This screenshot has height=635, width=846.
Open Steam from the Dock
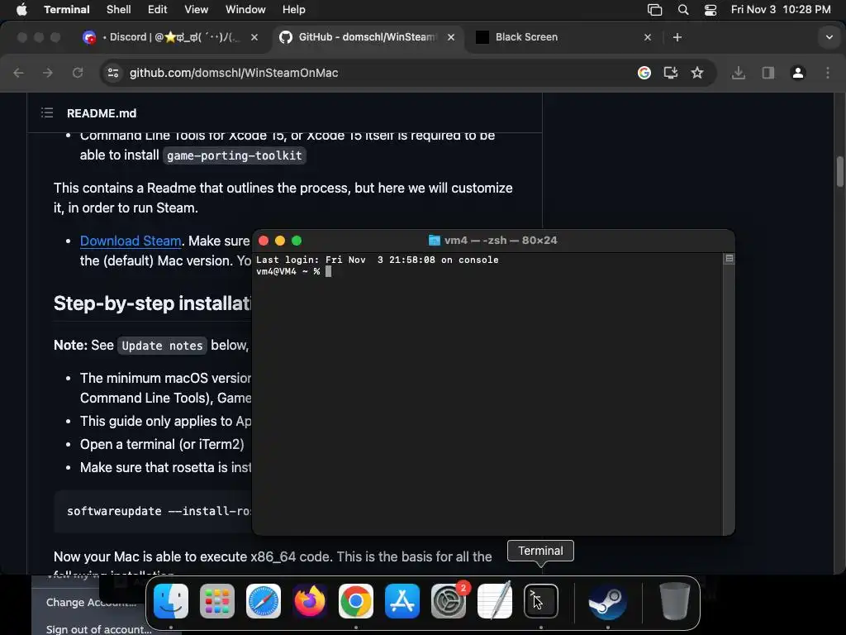607,601
